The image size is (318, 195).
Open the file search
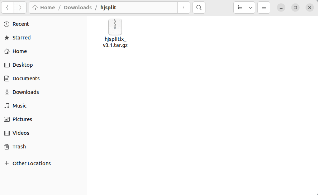(x=199, y=8)
